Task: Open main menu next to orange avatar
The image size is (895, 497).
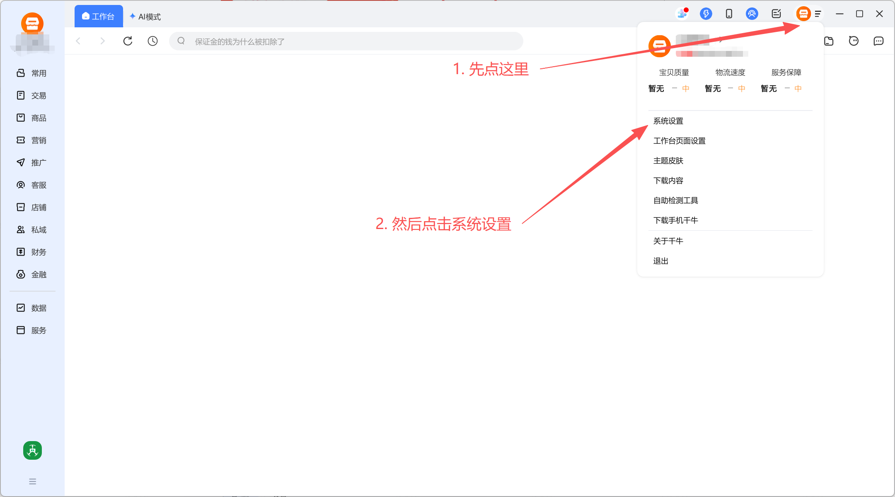Action: [818, 14]
